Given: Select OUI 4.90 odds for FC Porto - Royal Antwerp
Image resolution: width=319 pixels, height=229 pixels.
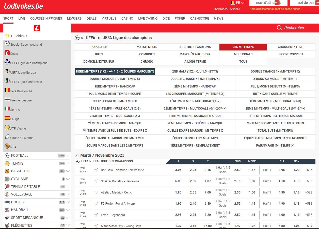Looking at the screenshot, I should coord(282,203).
